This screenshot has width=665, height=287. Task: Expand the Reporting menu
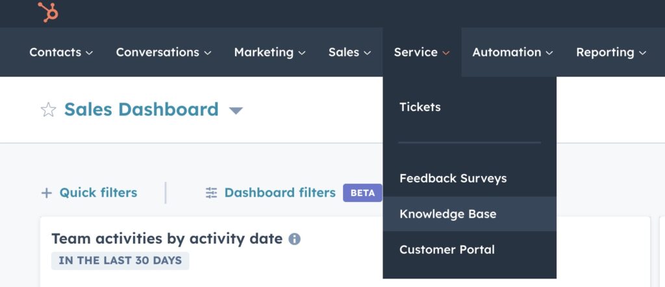click(611, 52)
